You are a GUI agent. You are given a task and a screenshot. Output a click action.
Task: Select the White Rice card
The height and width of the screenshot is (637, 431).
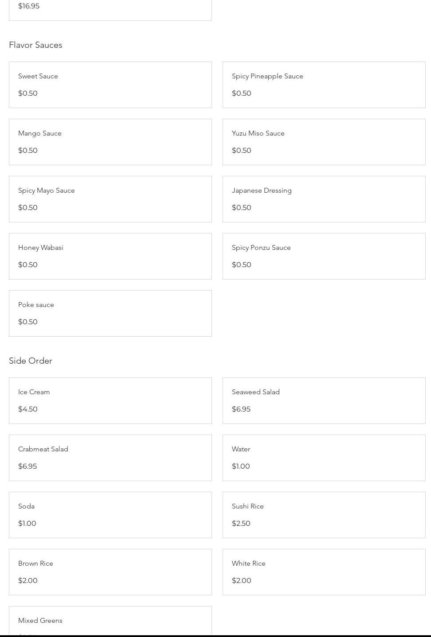324,572
